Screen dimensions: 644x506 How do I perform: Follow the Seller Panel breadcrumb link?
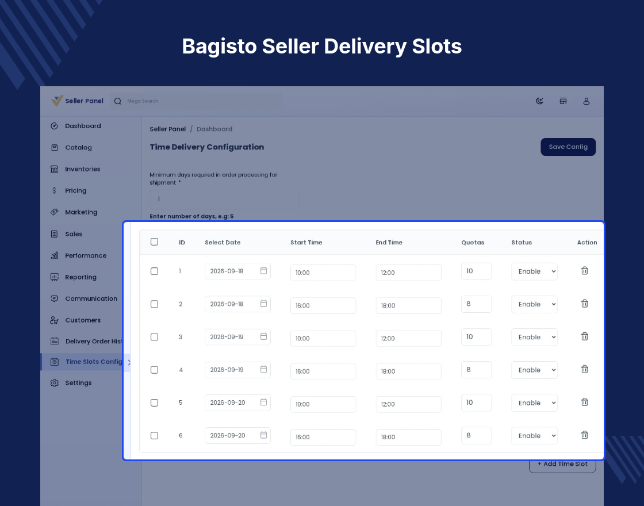pyautogui.click(x=167, y=129)
